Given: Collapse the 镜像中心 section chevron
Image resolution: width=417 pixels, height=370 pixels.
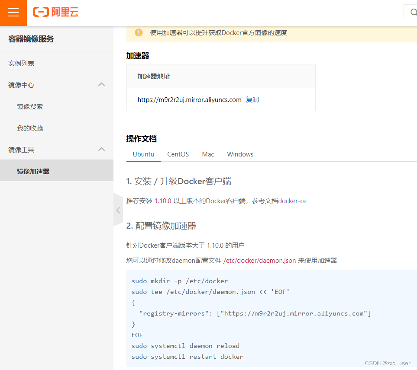Looking at the screenshot, I should point(102,85).
